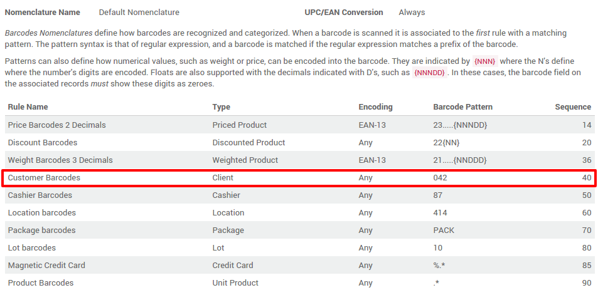Click the 042 barcode pattern cell
598x295 pixels.
coord(440,178)
